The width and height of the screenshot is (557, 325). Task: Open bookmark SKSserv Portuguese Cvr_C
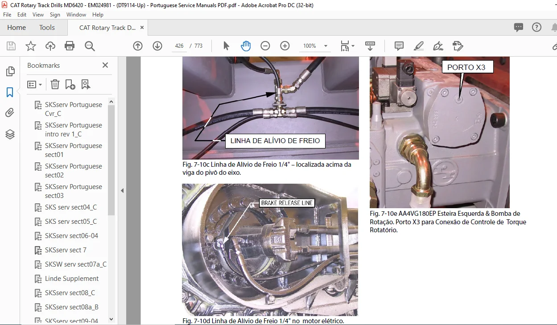point(74,109)
